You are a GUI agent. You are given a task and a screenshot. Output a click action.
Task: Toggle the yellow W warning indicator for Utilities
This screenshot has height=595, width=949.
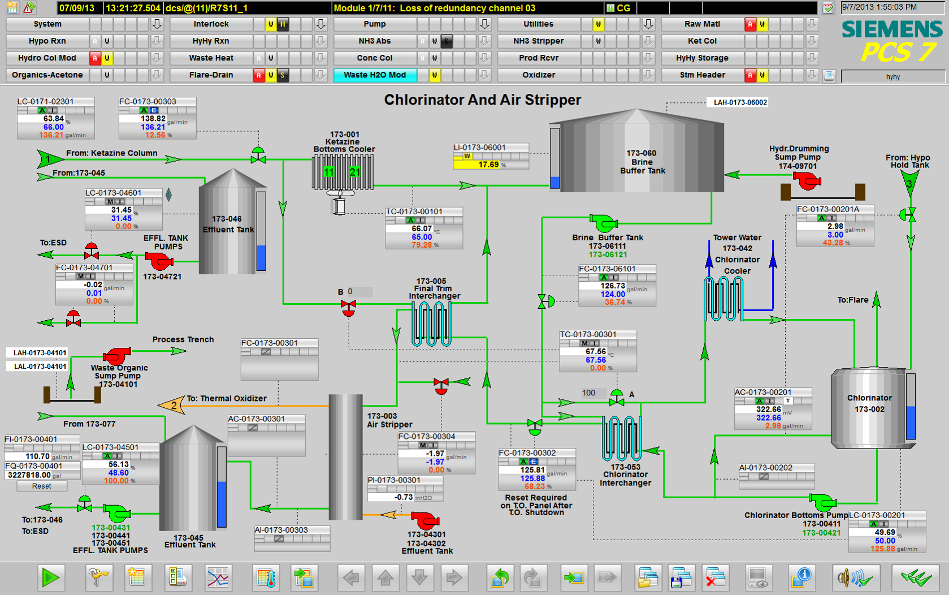tap(598, 24)
